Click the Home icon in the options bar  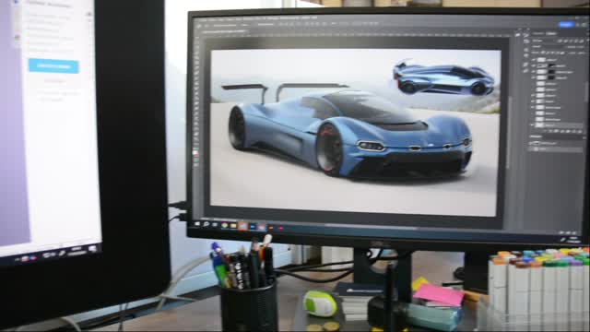199,25
